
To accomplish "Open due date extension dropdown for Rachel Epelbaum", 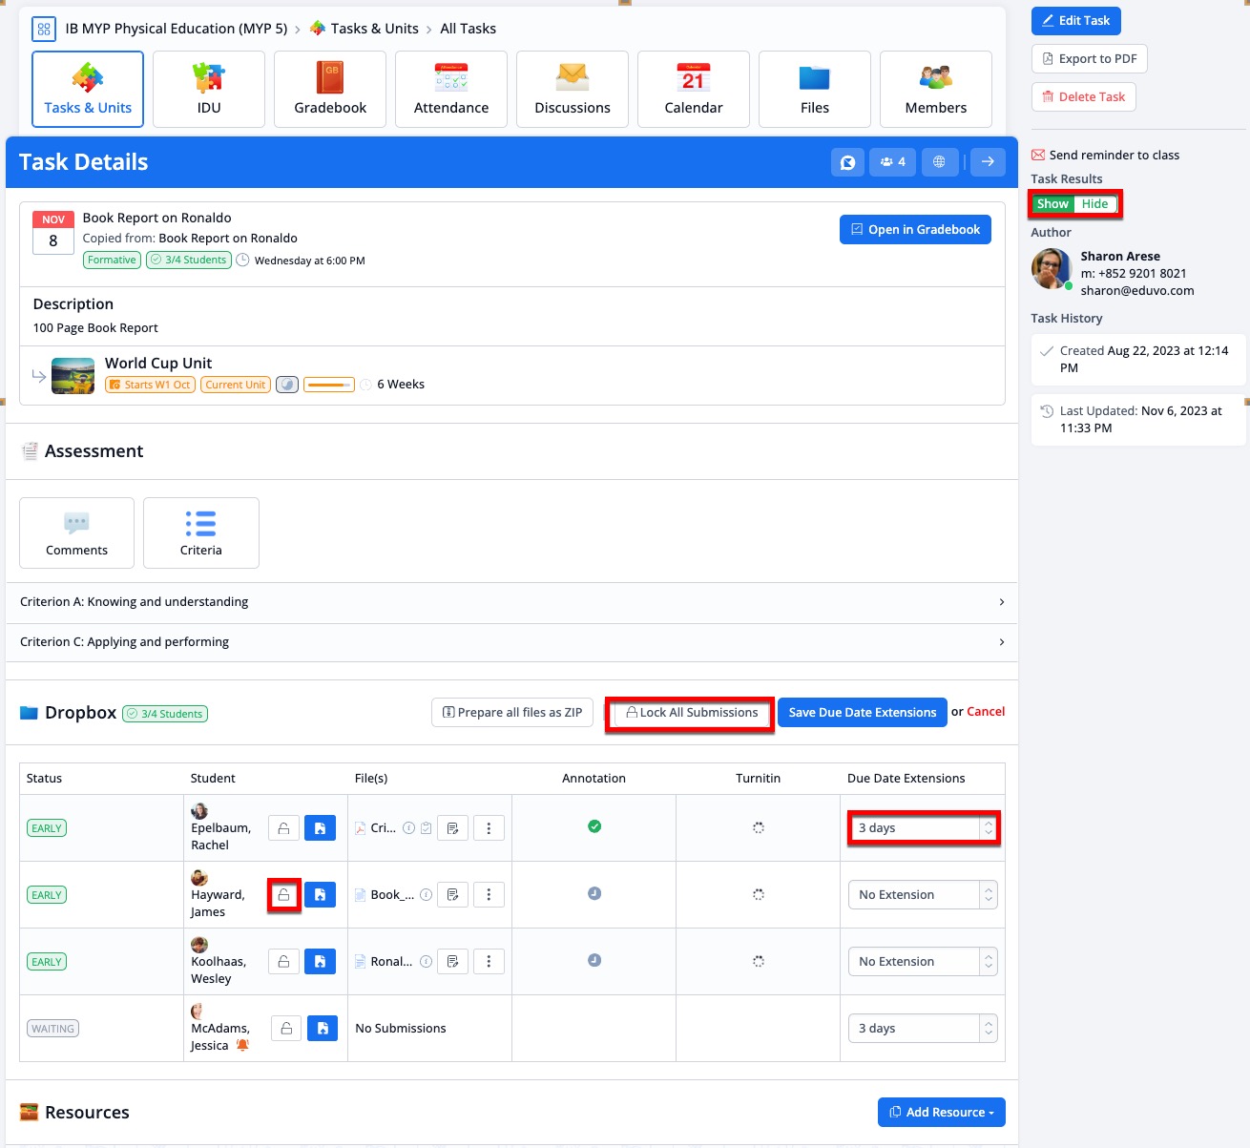I will (922, 828).
